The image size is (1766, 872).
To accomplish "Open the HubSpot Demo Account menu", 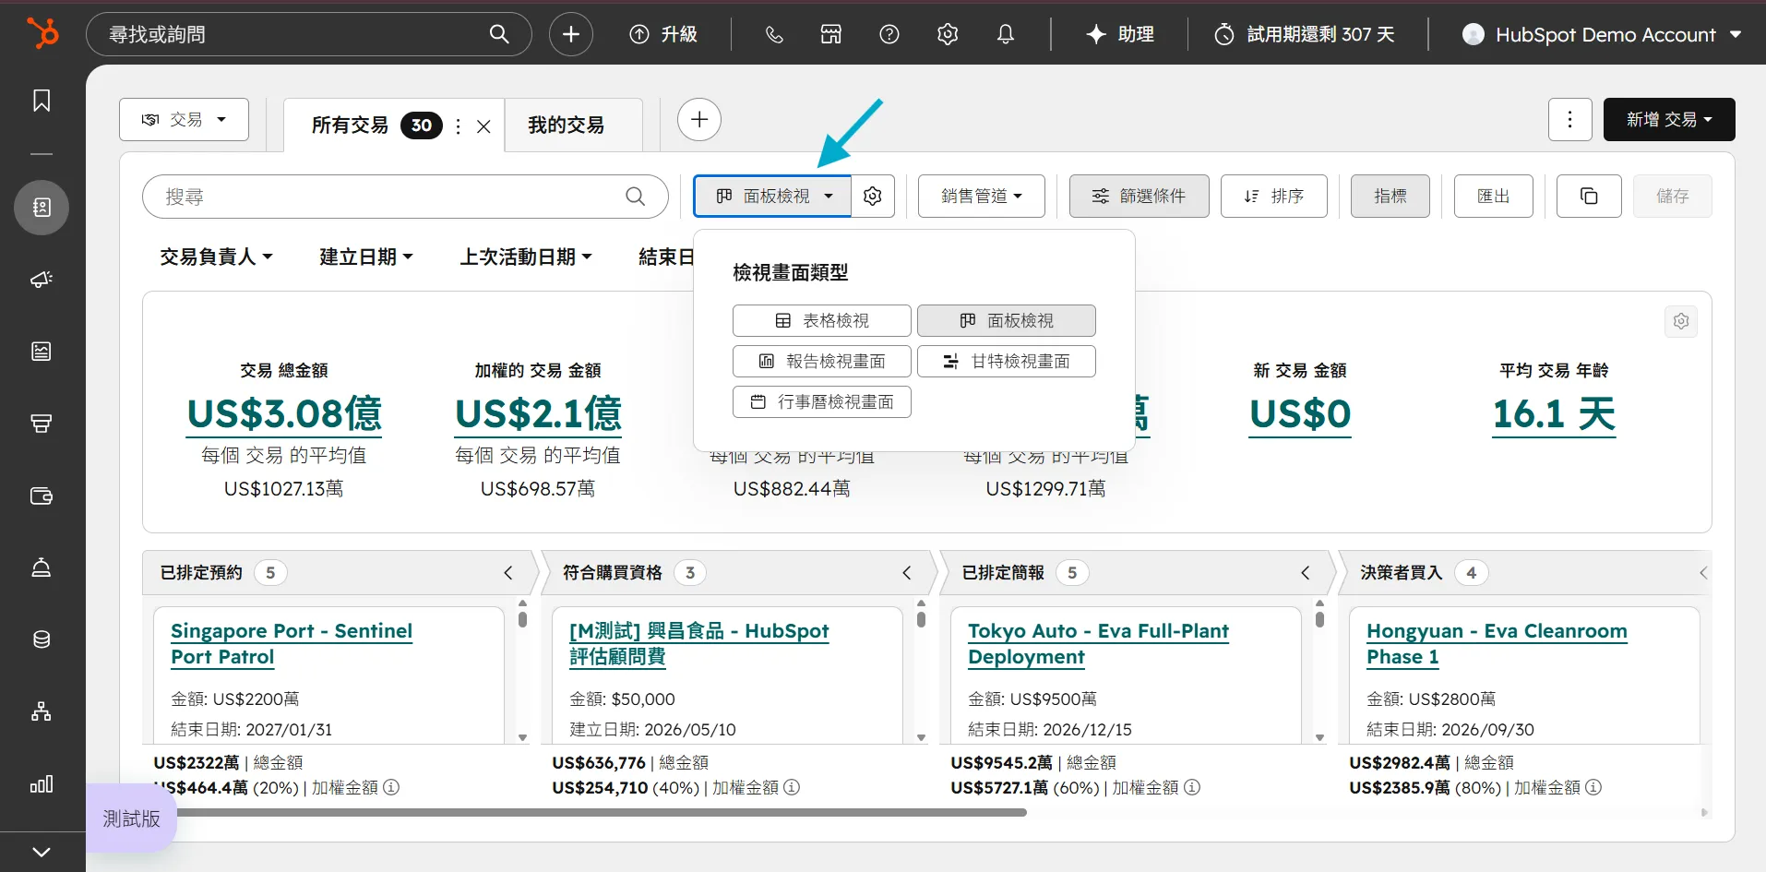I will pos(1602,34).
